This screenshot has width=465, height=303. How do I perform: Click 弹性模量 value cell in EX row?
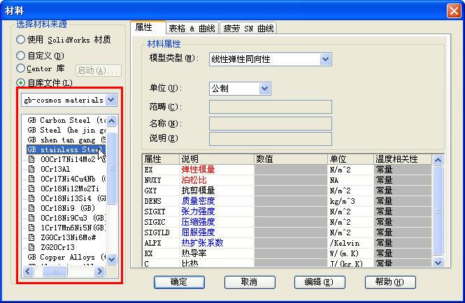coord(291,170)
